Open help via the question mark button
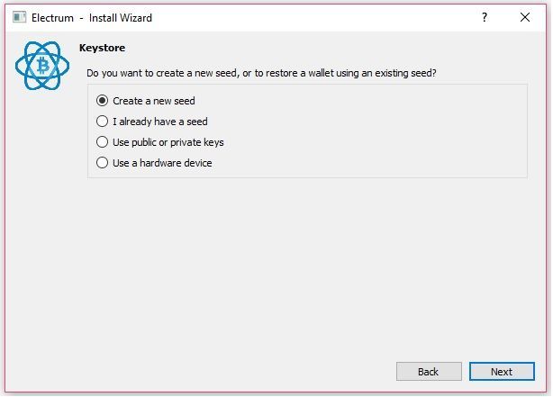Viewport: 553px width, 397px height. pos(485,17)
